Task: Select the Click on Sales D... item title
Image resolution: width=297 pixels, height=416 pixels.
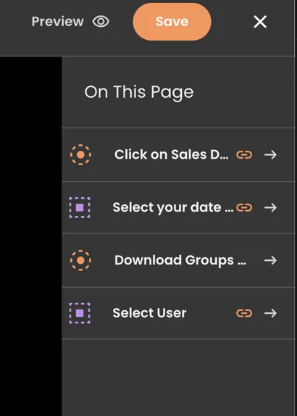Action: coord(171,154)
